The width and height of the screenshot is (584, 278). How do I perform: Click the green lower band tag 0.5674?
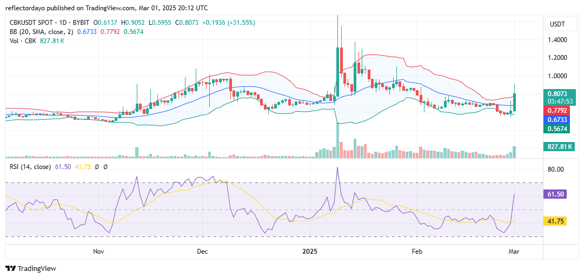pos(557,129)
